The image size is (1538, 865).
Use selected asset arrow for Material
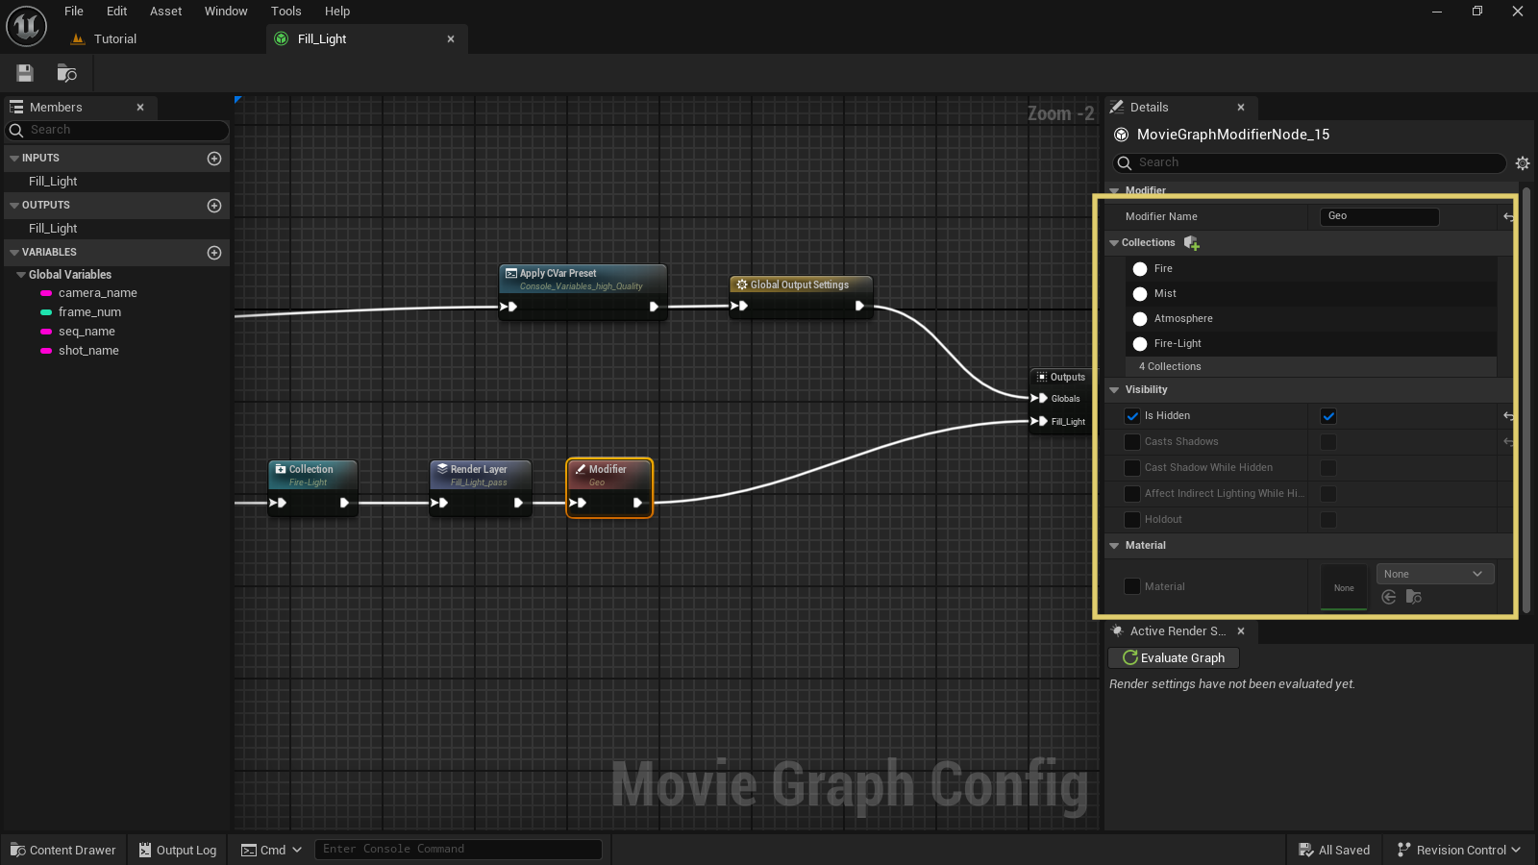pos(1389,597)
